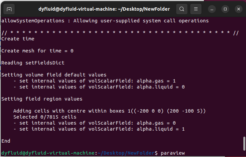Click the paraview command at the prompt
This screenshot has height=157, width=246.
point(173,153)
